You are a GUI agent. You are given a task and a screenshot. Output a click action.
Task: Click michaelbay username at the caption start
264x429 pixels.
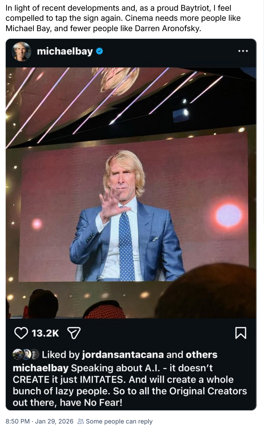pyautogui.click(x=40, y=368)
